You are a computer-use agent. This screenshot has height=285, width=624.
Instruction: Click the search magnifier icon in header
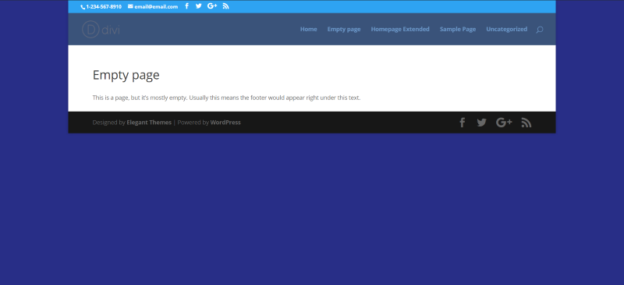[539, 29]
